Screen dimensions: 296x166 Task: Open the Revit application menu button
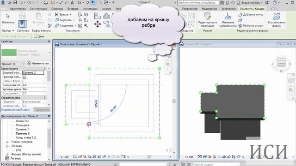3,2
